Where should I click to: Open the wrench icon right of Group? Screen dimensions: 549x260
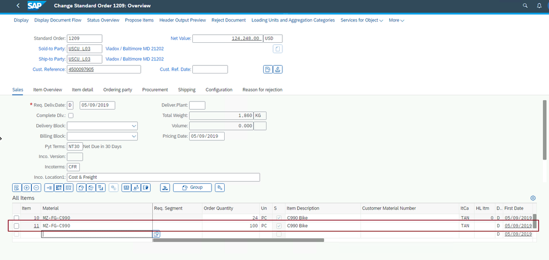click(x=220, y=188)
